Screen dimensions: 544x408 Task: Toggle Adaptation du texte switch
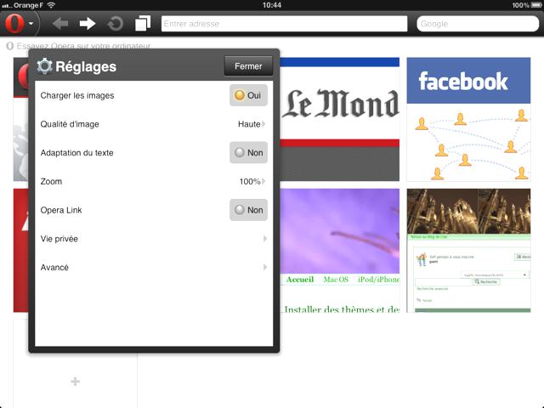248,153
